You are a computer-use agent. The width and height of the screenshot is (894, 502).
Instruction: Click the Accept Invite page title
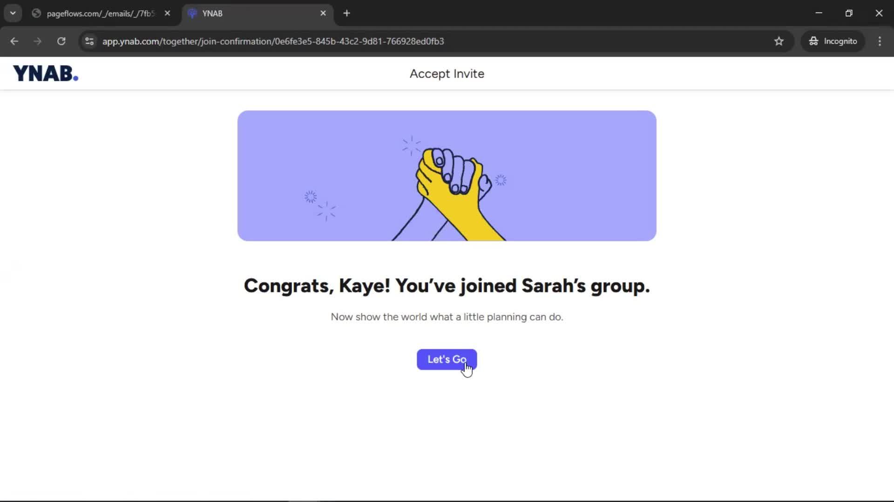(x=447, y=74)
